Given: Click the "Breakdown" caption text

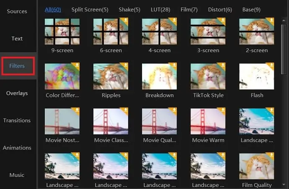Looking at the screenshot, I should coord(160,95).
